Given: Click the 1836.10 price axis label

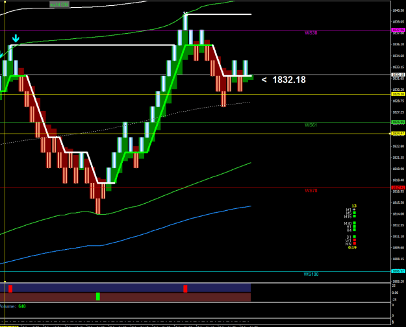Looking at the screenshot, I should point(398,45).
